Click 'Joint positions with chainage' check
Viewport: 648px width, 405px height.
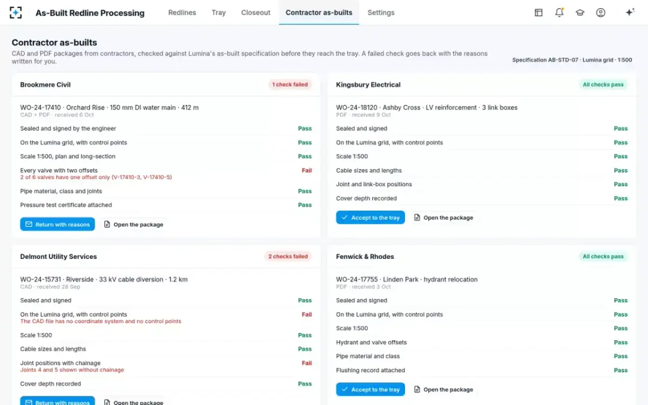pyautogui.click(x=60, y=363)
